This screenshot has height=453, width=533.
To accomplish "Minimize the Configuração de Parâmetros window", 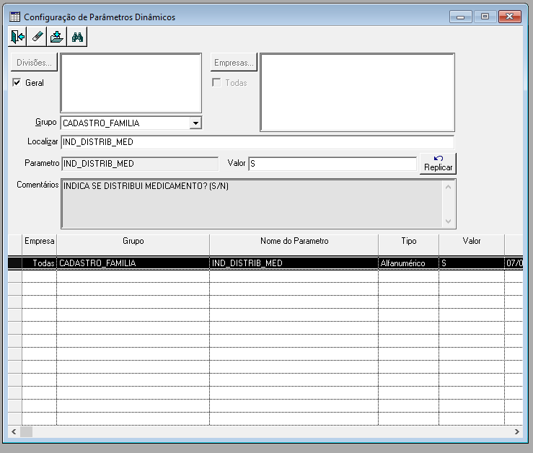I will [461, 17].
